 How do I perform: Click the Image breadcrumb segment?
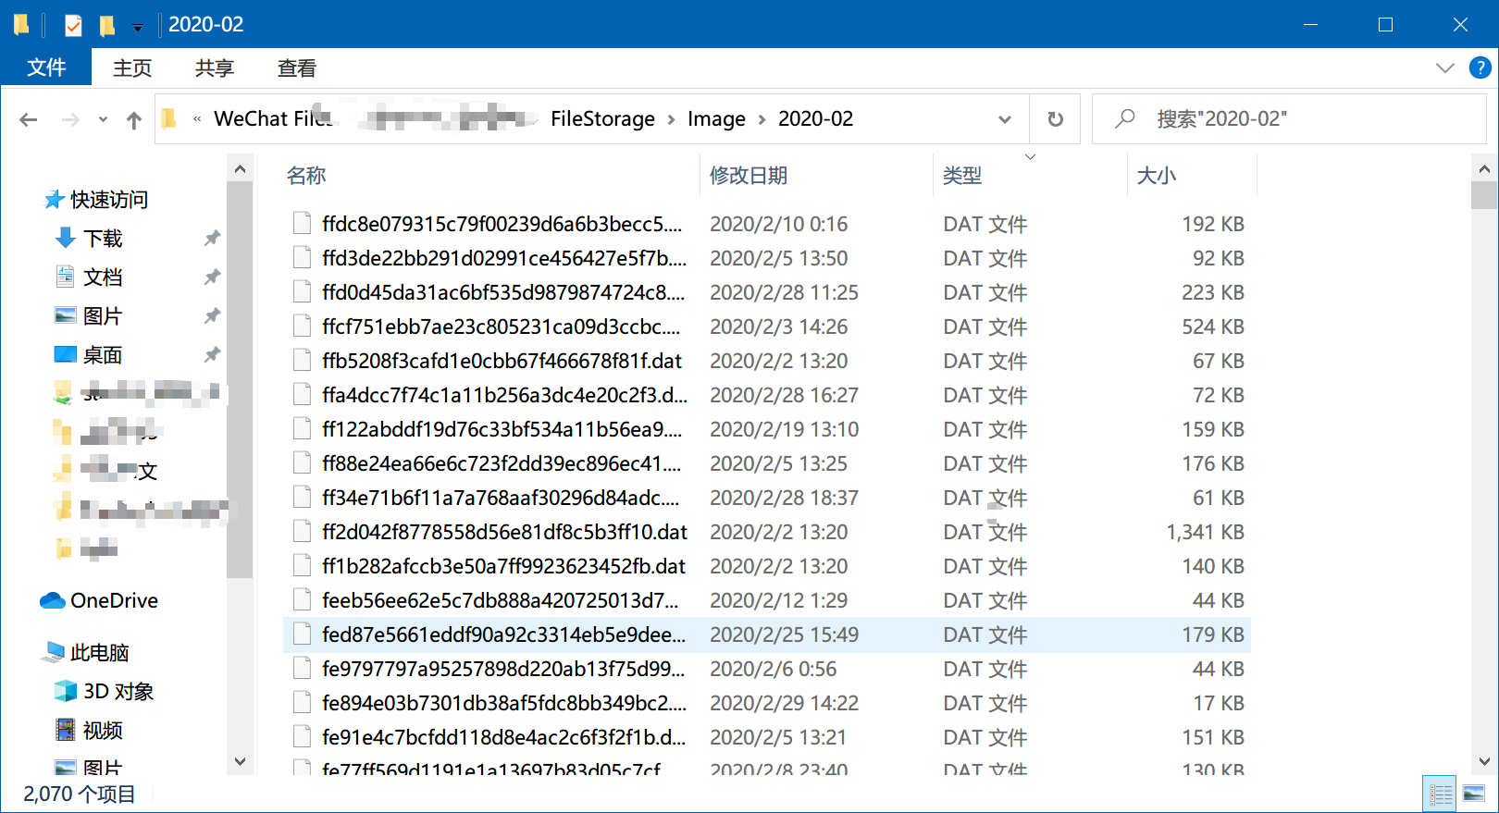[716, 118]
